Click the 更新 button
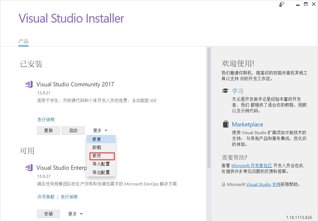 pyautogui.click(x=48, y=130)
